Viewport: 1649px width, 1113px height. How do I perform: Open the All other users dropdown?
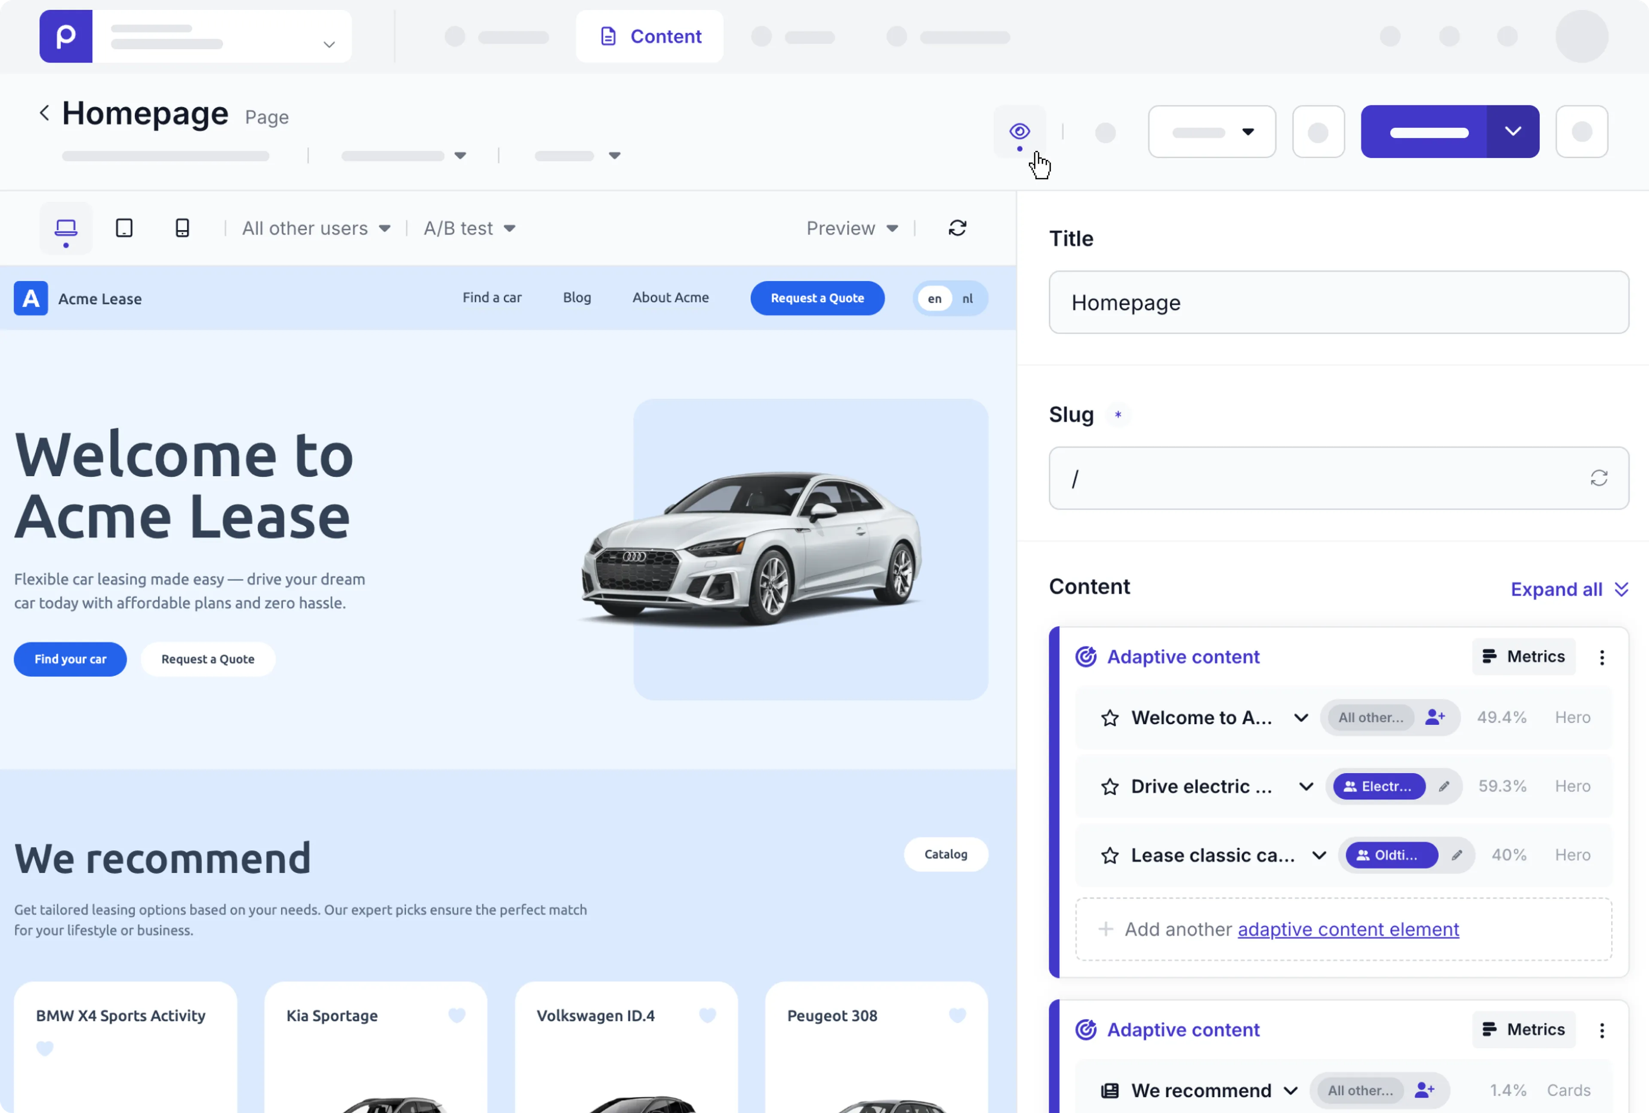click(x=316, y=228)
